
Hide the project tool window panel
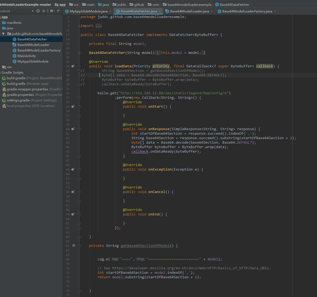[x=59, y=11]
